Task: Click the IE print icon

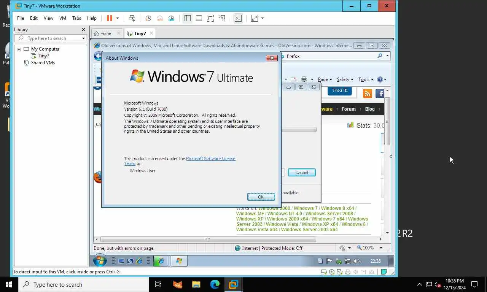Action: click(304, 79)
